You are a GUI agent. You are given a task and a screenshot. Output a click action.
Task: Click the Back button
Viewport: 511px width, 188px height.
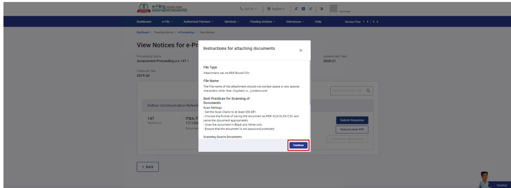tap(148, 167)
